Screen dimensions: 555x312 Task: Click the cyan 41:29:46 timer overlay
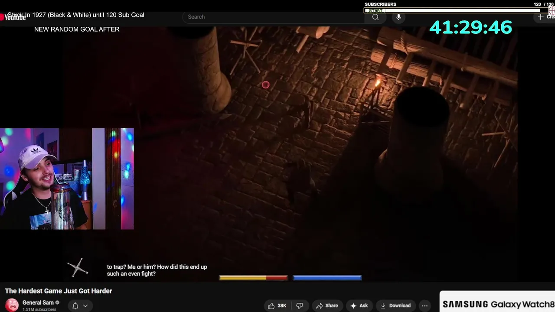tap(470, 27)
